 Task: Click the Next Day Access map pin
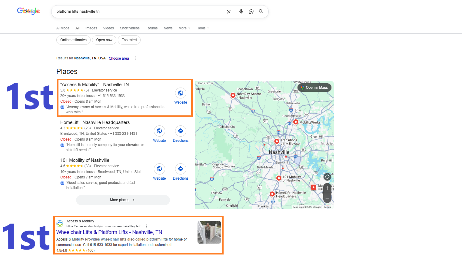point(233,95)
